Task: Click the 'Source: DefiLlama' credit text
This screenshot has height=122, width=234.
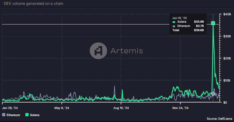Action: click(x=219, y=119)
